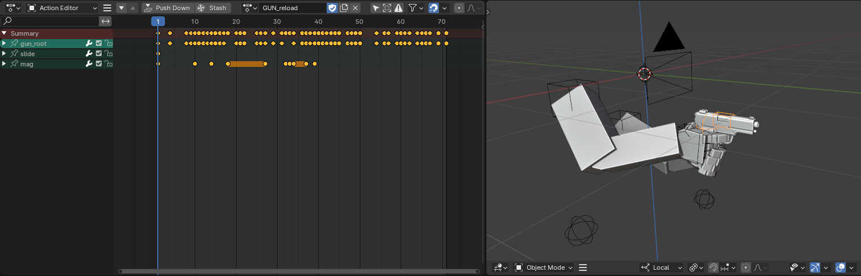861x276 pixels.
Task: Open the Object Mode dropdown
Action: (544, 267)
